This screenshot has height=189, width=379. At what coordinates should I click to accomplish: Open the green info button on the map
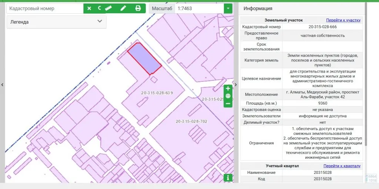point(228,178)
